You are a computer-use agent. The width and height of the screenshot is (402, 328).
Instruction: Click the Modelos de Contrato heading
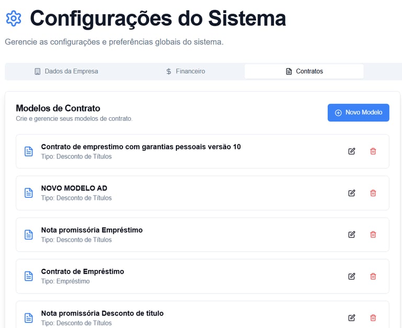tap(58, 108)
